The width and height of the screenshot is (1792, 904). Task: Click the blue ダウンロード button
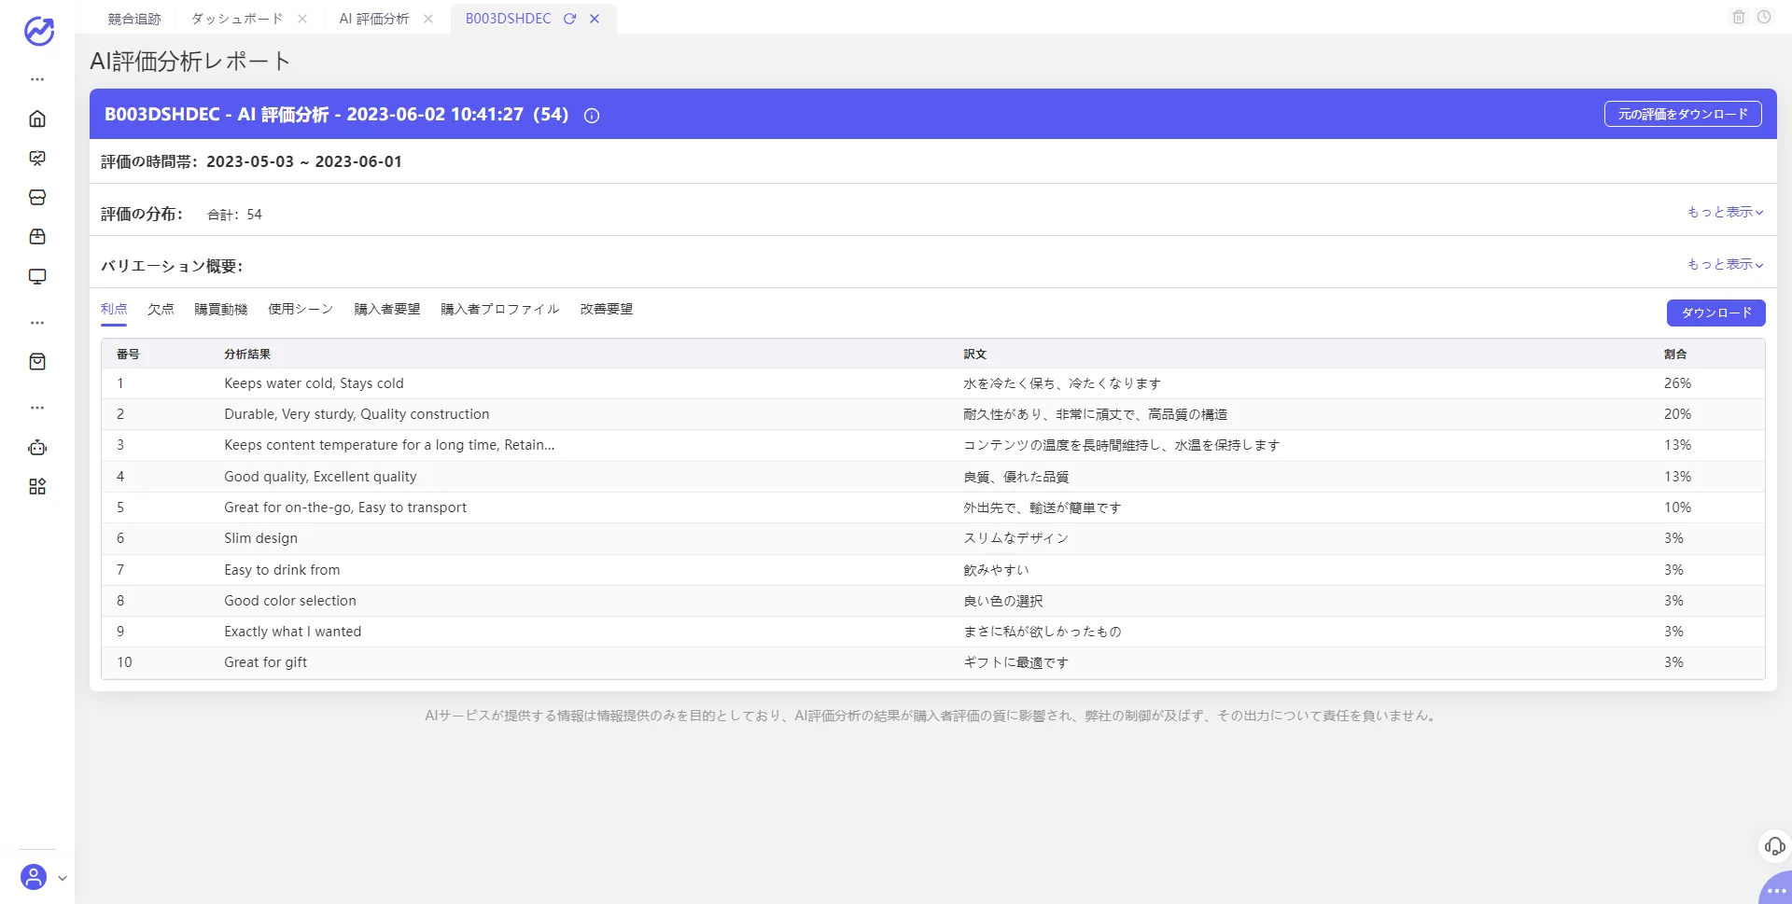1716,313
